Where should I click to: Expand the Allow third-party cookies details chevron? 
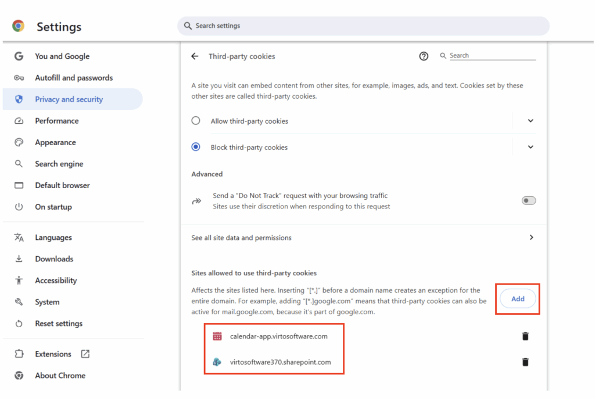click(530, 121)
